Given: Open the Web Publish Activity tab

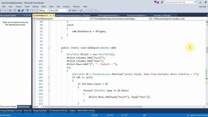Looking at the screenshot, I should pyautogui.click(x=86, y=110).
